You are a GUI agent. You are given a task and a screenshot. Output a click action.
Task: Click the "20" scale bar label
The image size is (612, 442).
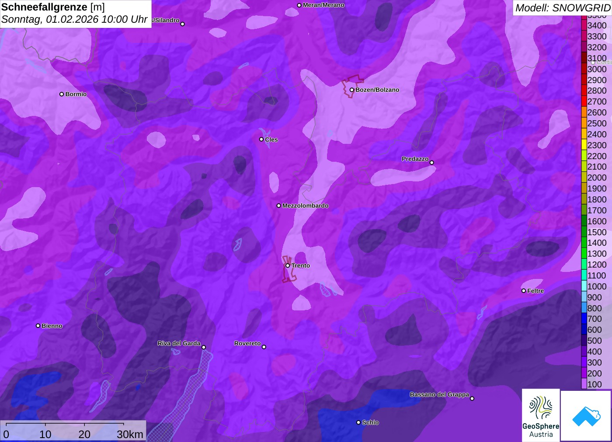click(84, 434)
